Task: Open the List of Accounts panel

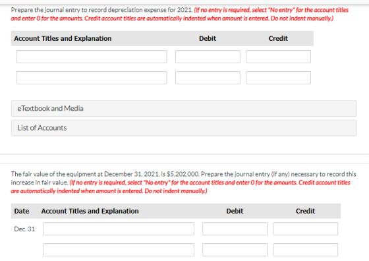Action: pos(184,128)
